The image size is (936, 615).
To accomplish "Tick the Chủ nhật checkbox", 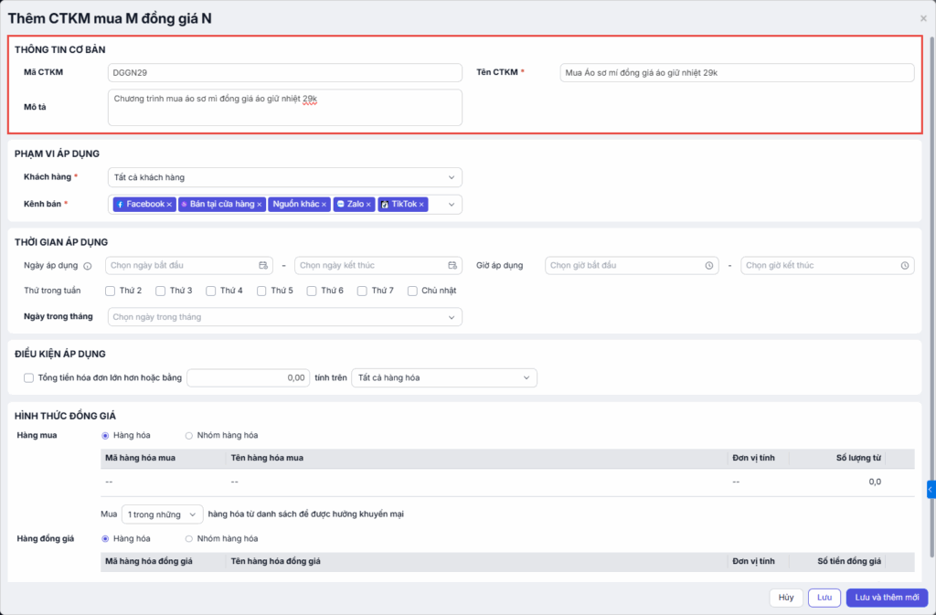I will (x=412, y=292).
